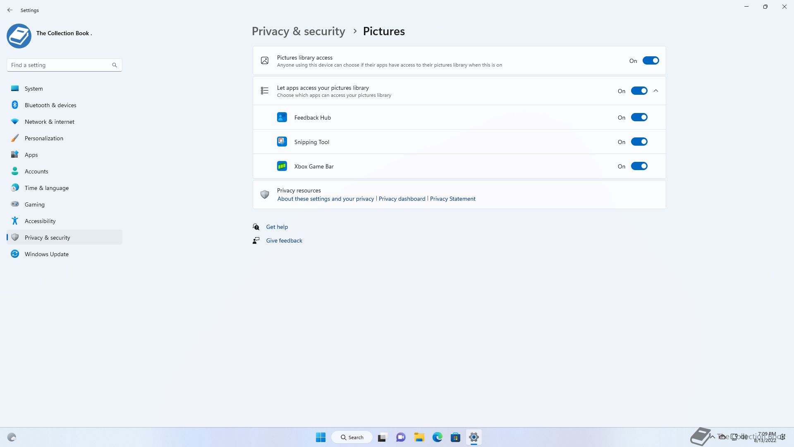The height and width of the screenshot is (447, 794).
Task: Launch Microsoft Edge from the taskbar
Action: tap(438, 437)
